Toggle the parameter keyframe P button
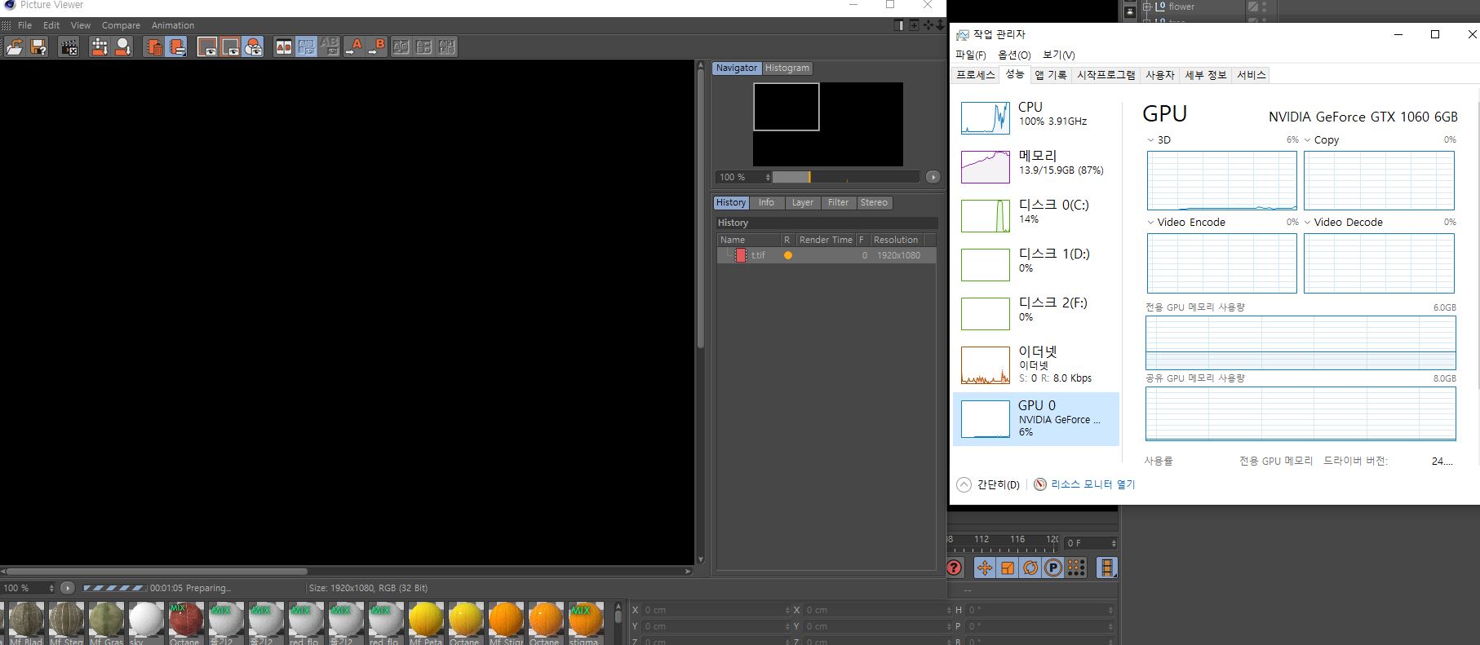The height and width of the screenshot is (645, 1480). click(1053, 568)
